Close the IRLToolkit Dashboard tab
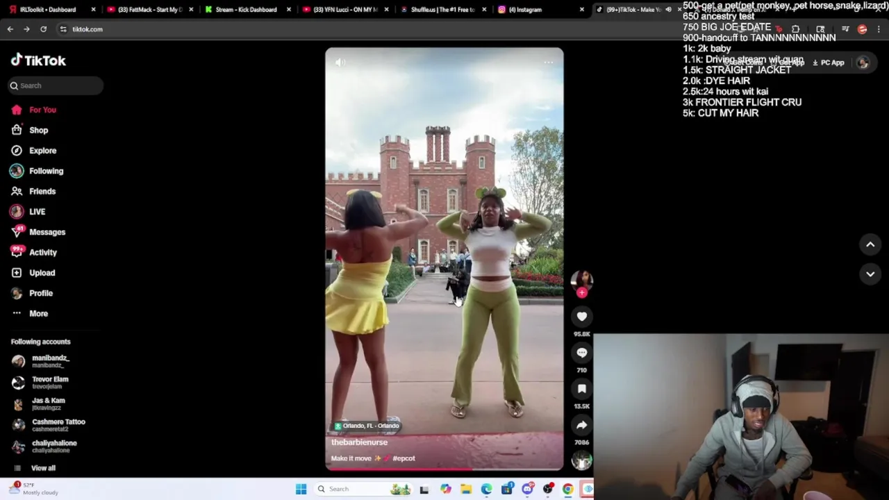This screenshot has width=889, height=500. point(93,10)
